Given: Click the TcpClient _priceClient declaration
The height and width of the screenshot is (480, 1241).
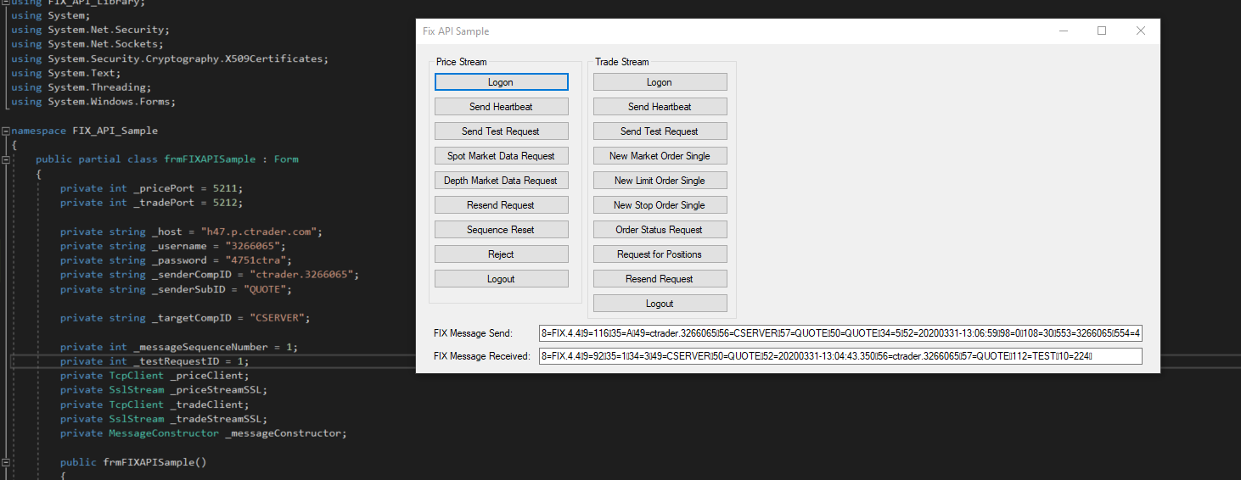Looking at the screenshot, I should [x=154, y=376].
